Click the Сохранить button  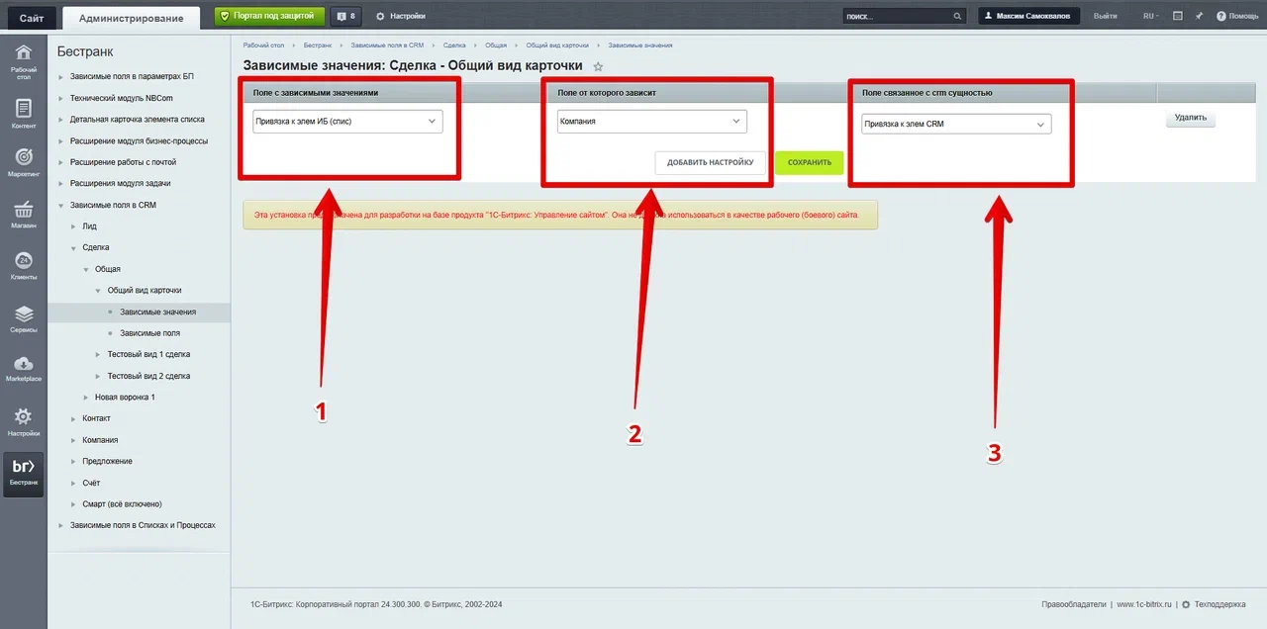809,163
